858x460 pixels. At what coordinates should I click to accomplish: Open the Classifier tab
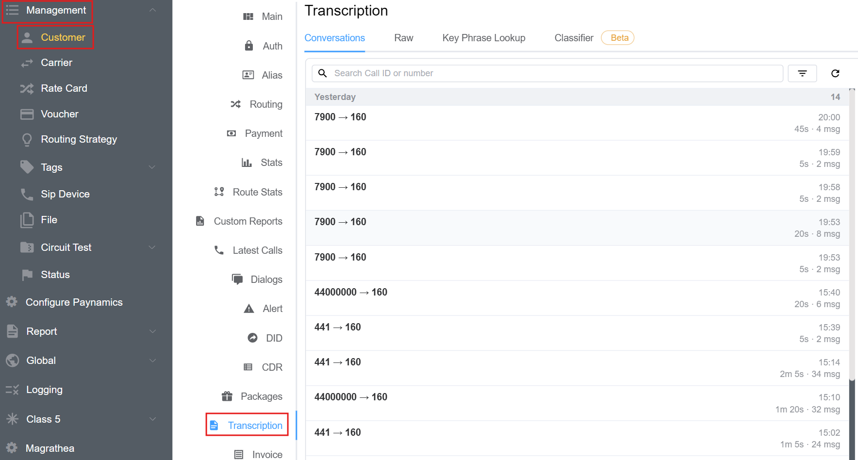coord(574,38)
